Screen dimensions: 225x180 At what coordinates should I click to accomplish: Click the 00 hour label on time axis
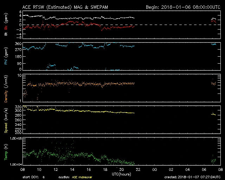[155, 169]
